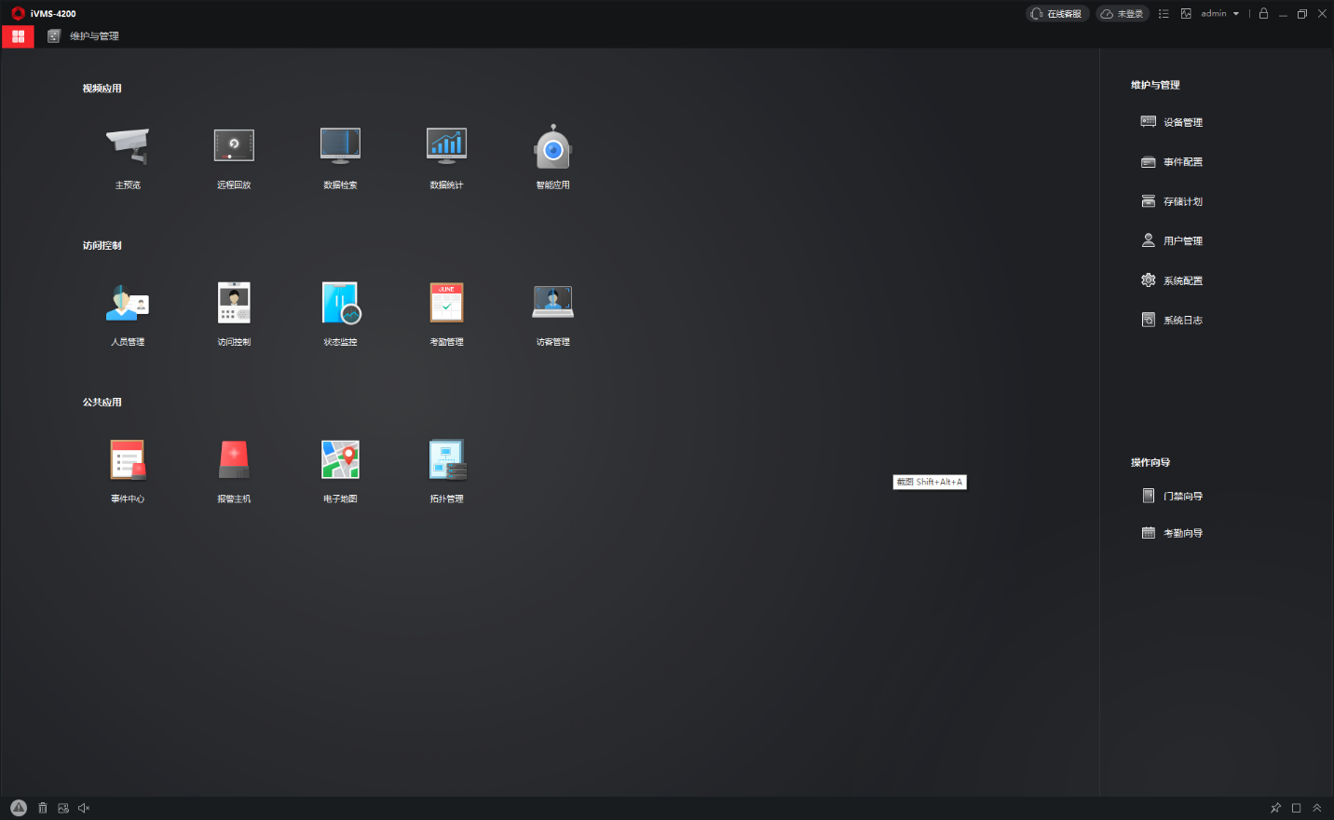The width and height of the screenshot is (1334, 820).
Task: Click the 在线客服 online support button
Action: point(1057,14)
